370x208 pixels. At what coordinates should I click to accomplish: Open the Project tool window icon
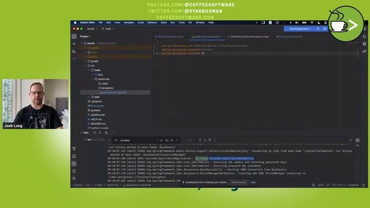(x=74, y=36)
